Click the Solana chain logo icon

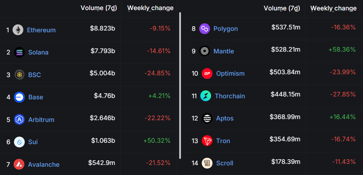pyautogui.click(x=19, y=52)
